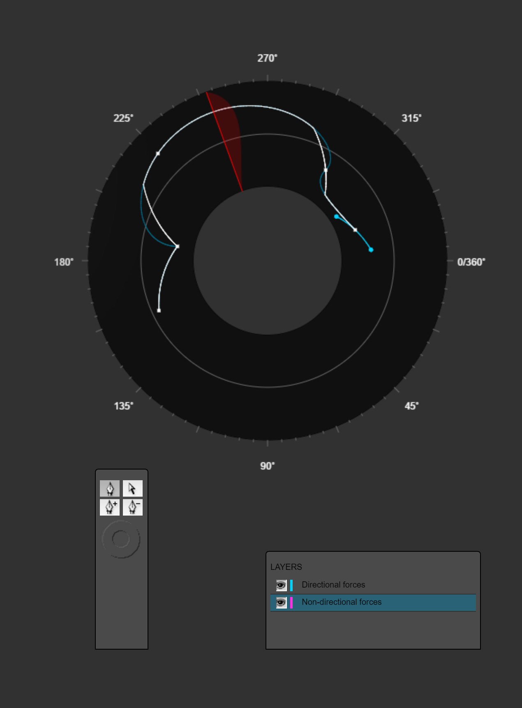Click the 180° label on the dial
This screenshot has height=708, width=522.
click(64, 262)
